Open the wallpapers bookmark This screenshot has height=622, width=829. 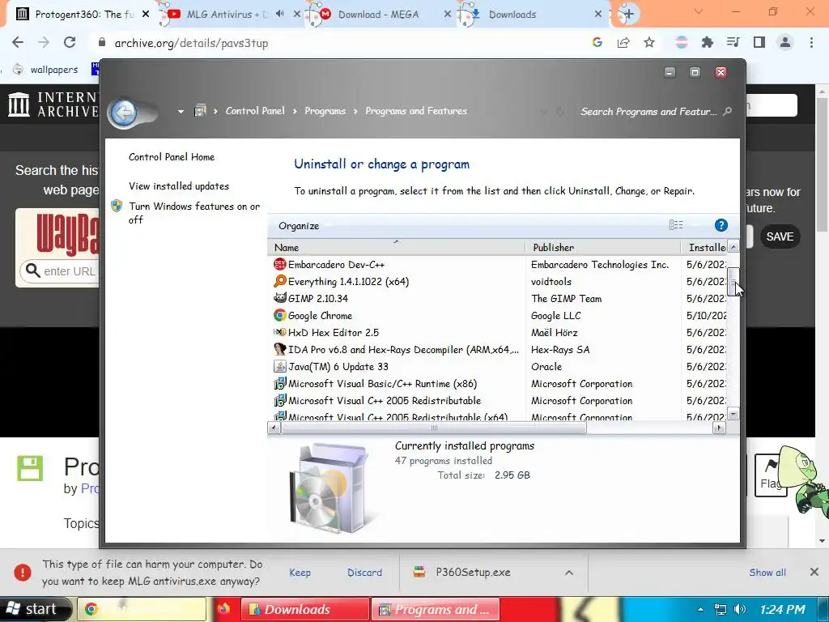46,70
